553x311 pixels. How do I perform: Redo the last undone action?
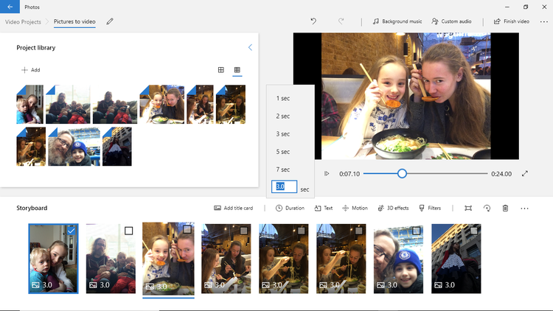coord(341,21)
